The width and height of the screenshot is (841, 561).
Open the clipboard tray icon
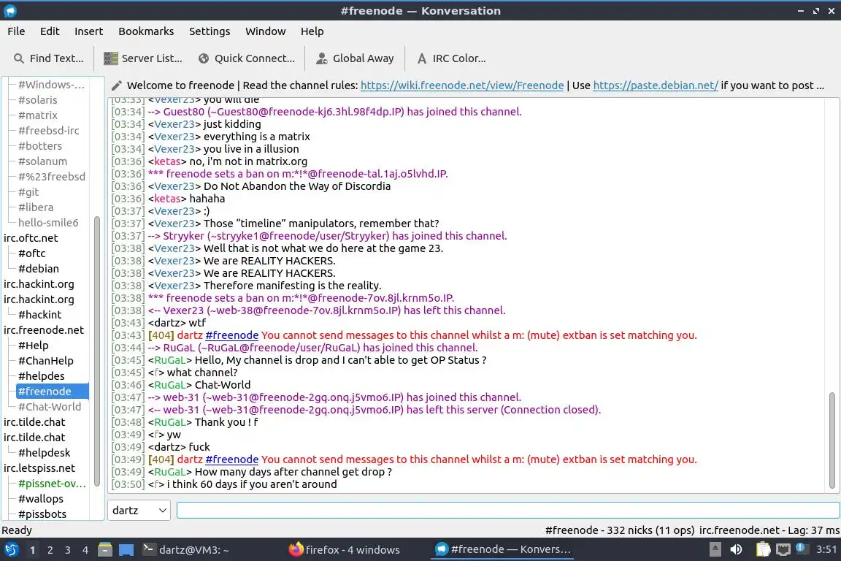coord(763,549)
